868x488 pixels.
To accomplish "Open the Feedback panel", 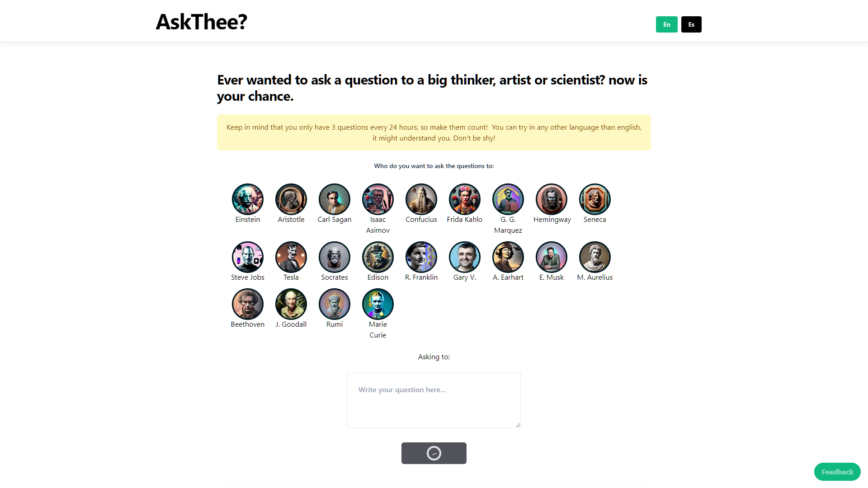I will 837,471.
